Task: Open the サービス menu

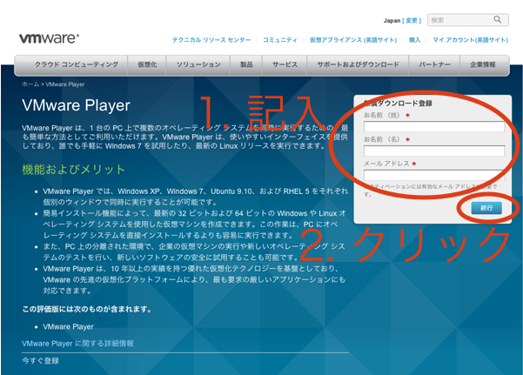Action: point(285,64)
